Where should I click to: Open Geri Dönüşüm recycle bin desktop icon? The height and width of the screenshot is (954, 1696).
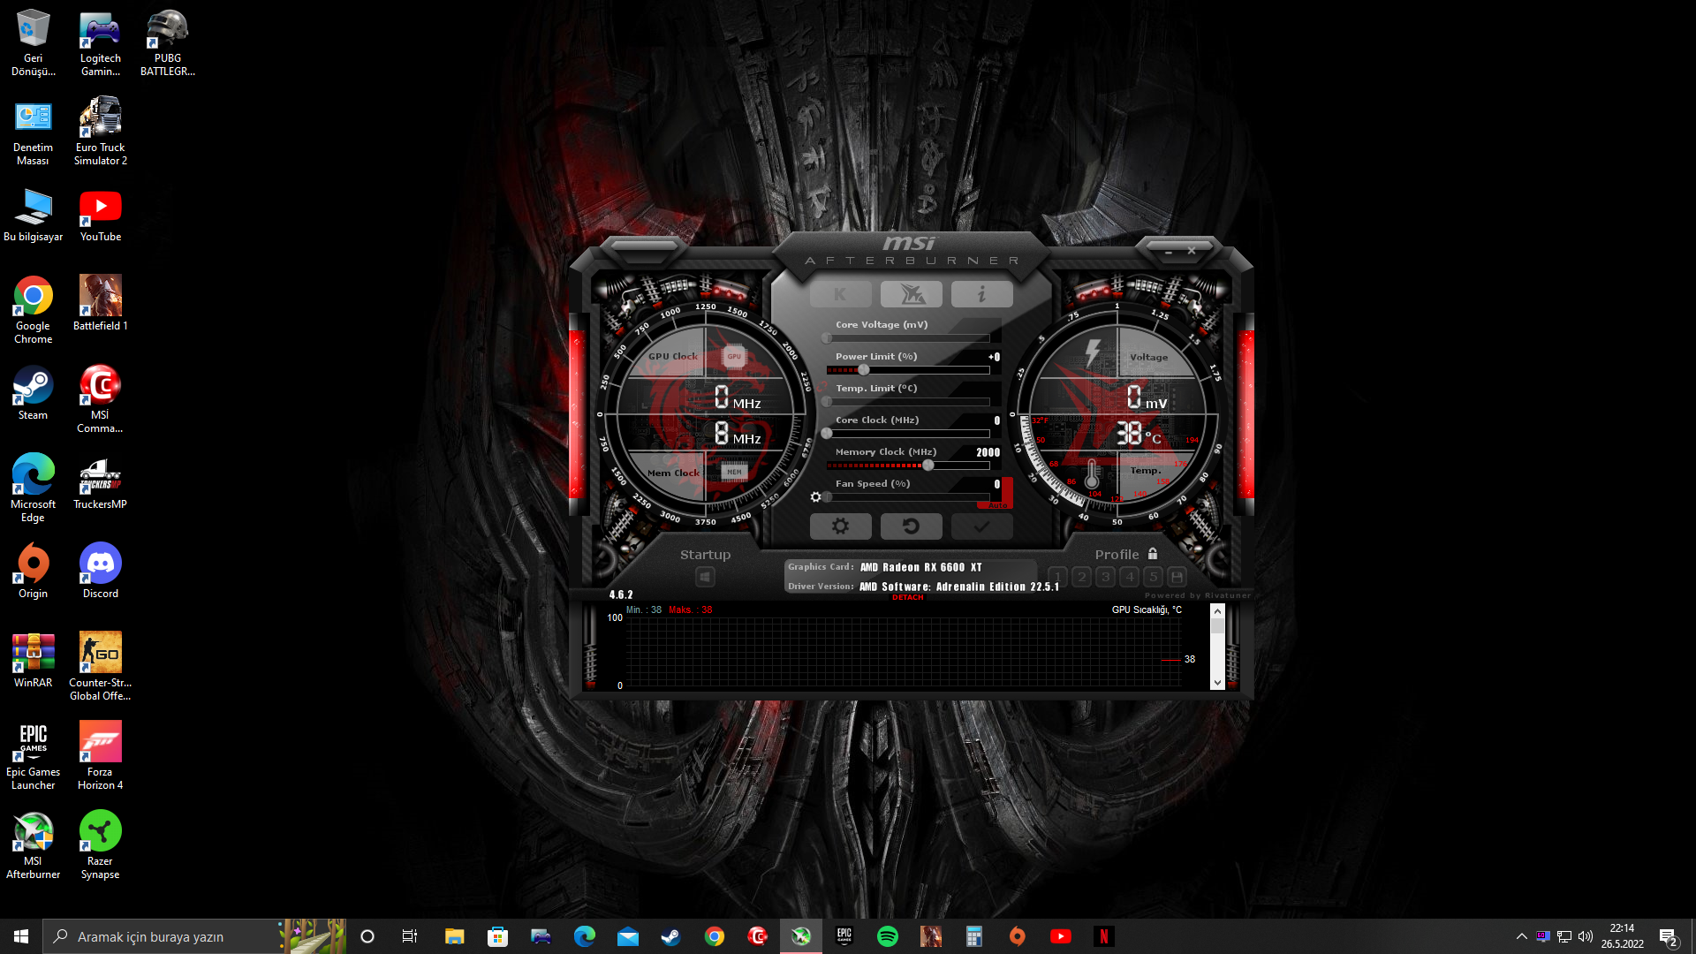[x=33, y=43]
